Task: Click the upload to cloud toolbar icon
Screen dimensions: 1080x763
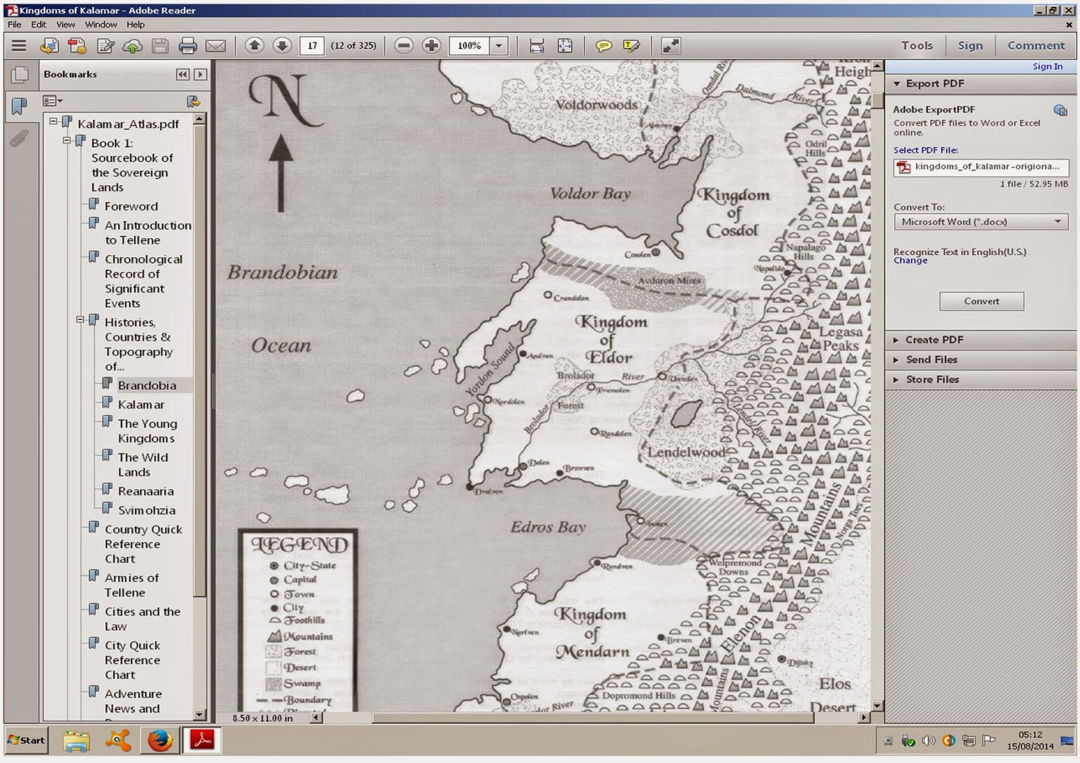Action: click(x=133, y=46)
